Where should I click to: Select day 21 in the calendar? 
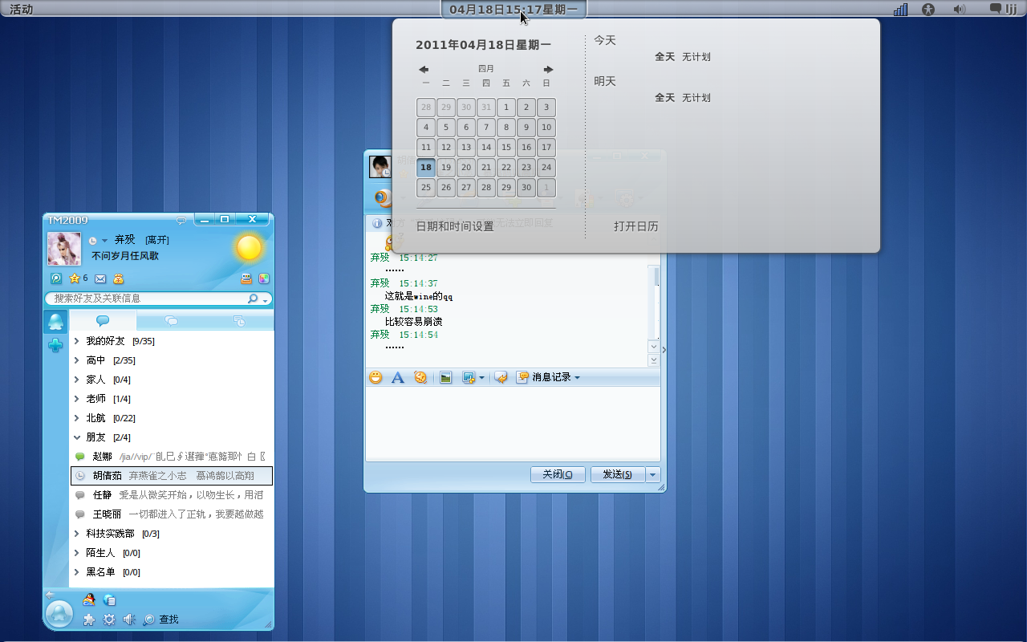(486, 168)
